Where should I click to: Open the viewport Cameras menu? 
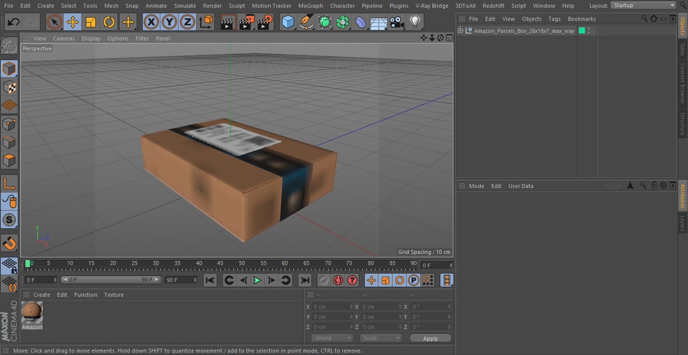pyautogui.click(x=64, y=38)
